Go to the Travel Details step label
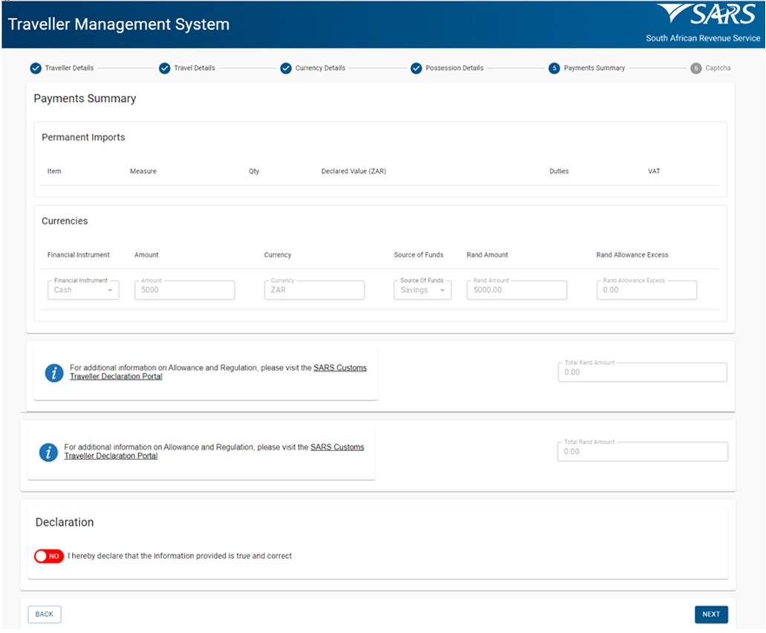This screenshot has height=633, width=766. tap(195, 68)
